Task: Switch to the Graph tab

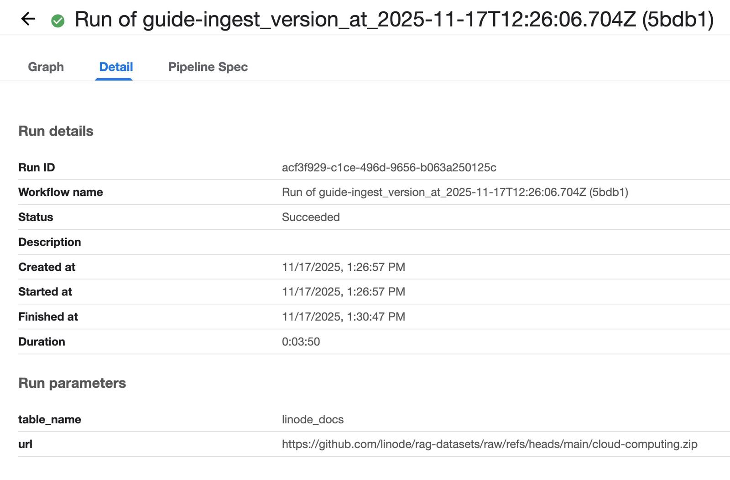Action: pyautogui.click(x=46, y=67)
